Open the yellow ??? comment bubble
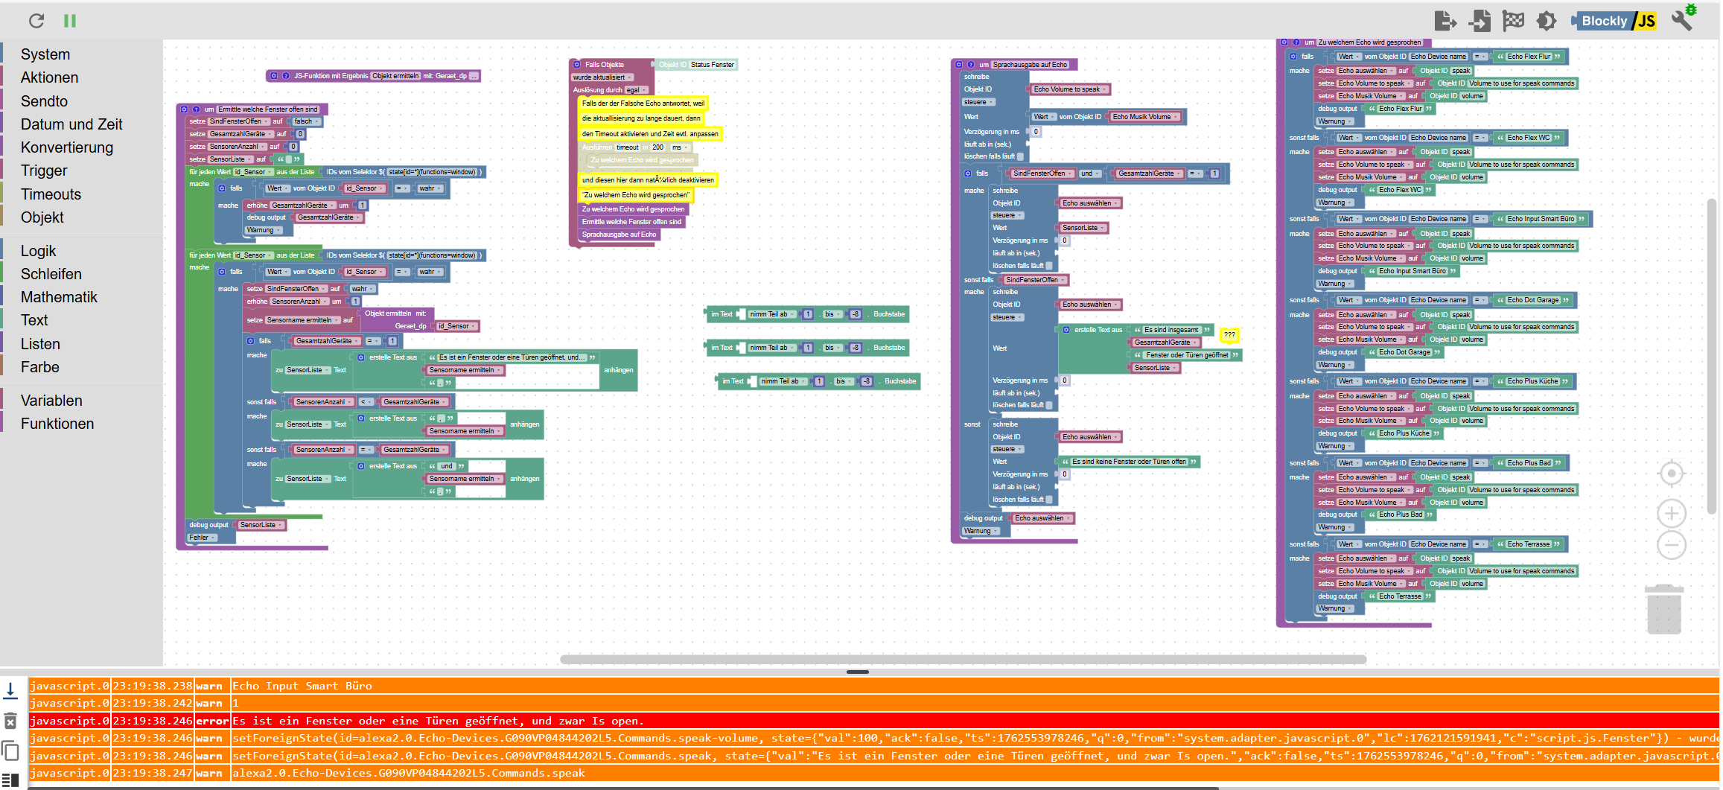The height and width of the screenshot is (790, 1723). point(1229,335)
